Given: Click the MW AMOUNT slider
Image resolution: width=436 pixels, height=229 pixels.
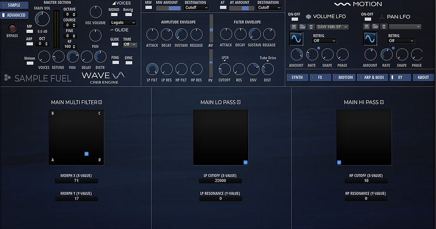Looking at the screenshot, I should click(169, 8).
